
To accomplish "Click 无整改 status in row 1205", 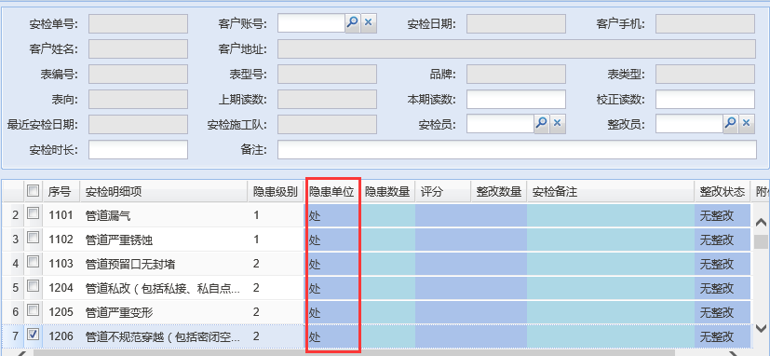I will [x=723, y=312].
